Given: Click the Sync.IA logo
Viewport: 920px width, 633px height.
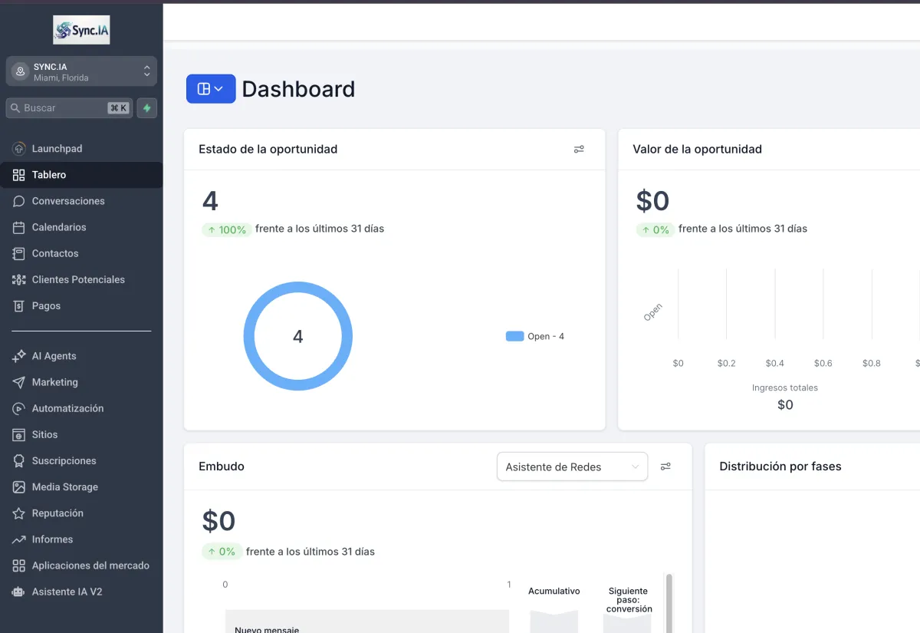Looking at the screenshot, I should coord(81,29).
